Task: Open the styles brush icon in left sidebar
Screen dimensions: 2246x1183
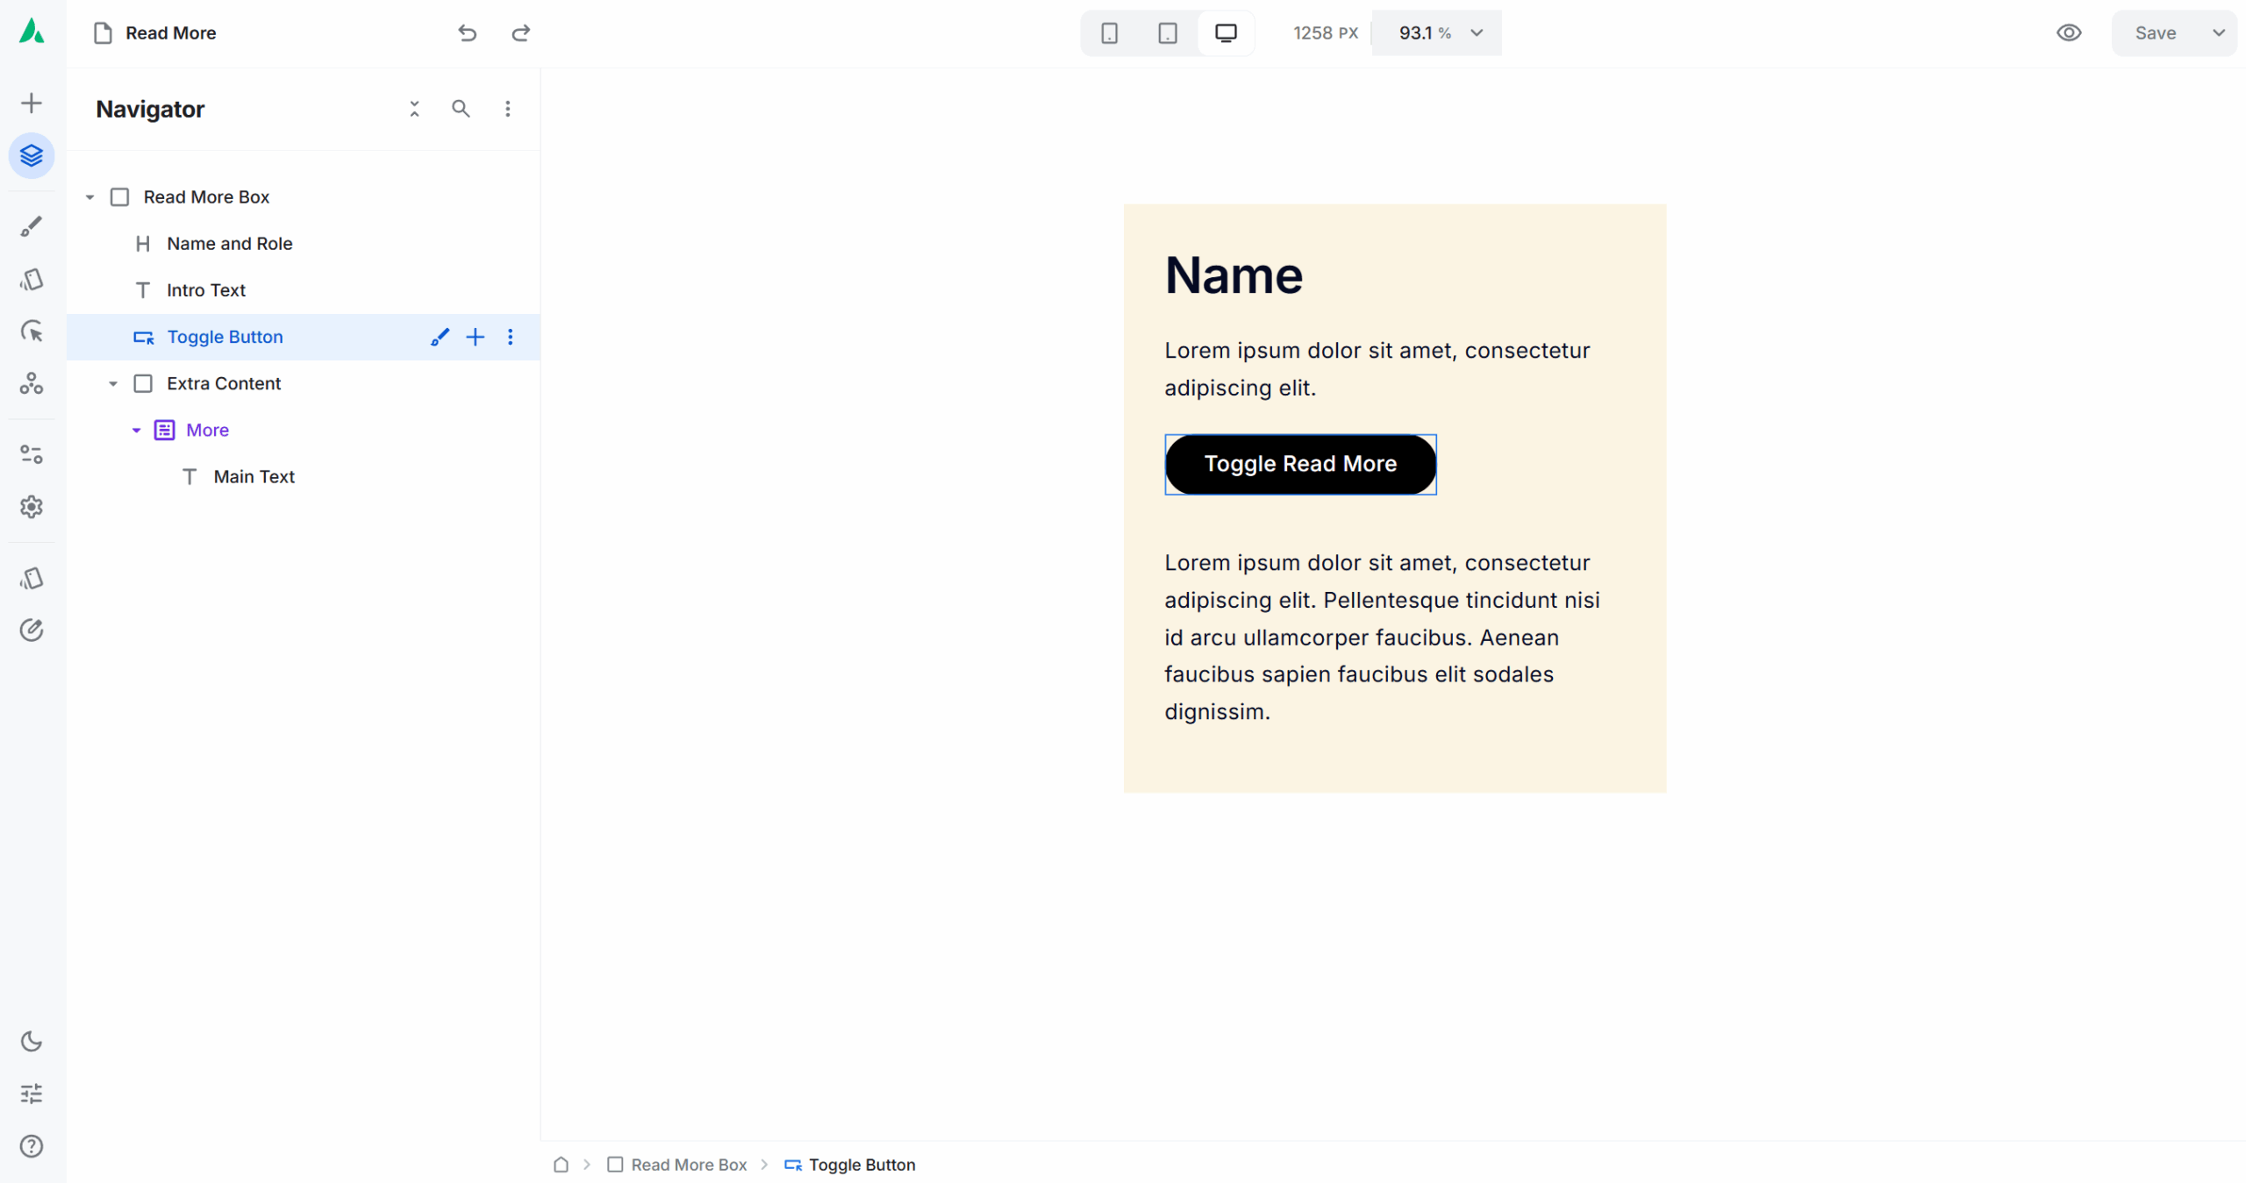Action: 32,226
